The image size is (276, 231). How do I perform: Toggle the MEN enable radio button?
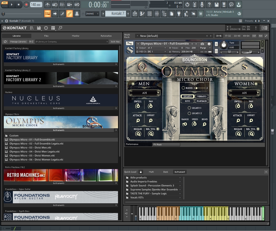[x=133, y=84]
